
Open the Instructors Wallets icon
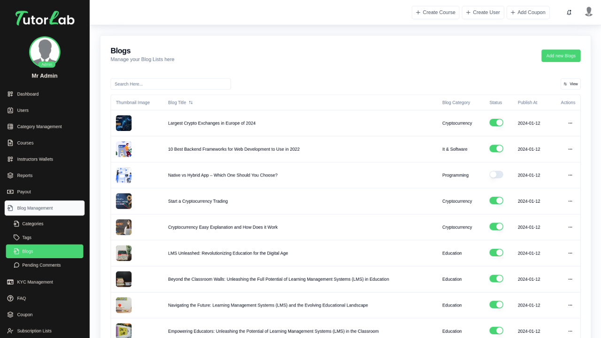(x=10, y=159)
